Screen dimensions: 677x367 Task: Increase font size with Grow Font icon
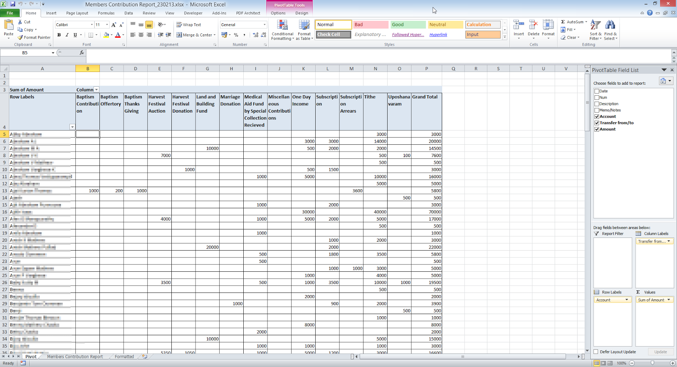(113, 25)
